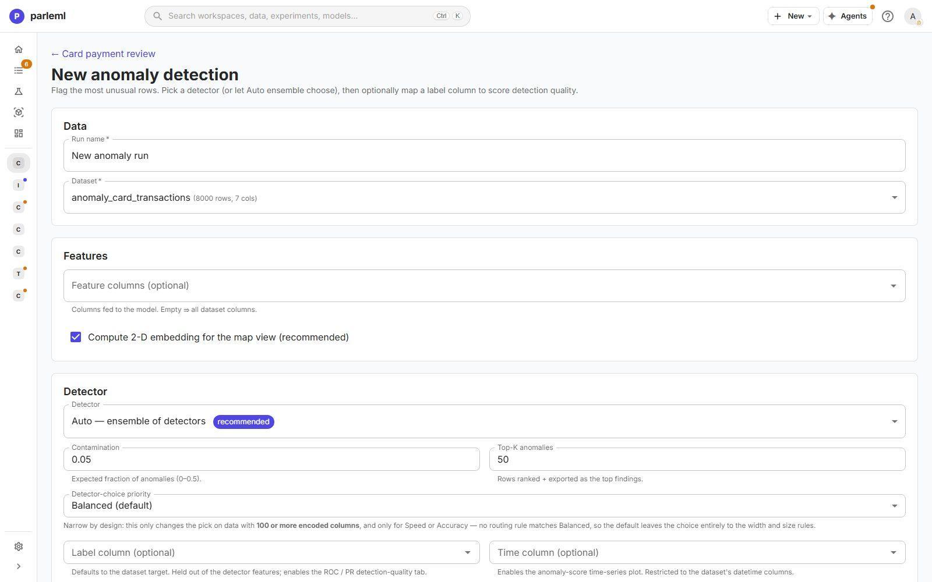Select the I workspace avatar
Image resolution: width=932 pixels, height=582 pixels.
click(x=19, y=185)
